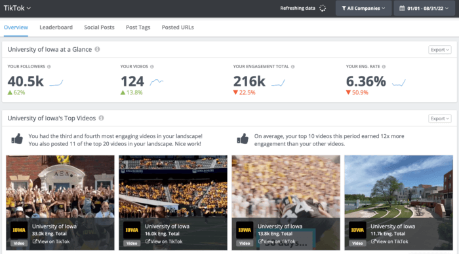459x254 pixels.
Task: Click View on TikTok for the 11.7k video
Action: [x=389, y=242]
